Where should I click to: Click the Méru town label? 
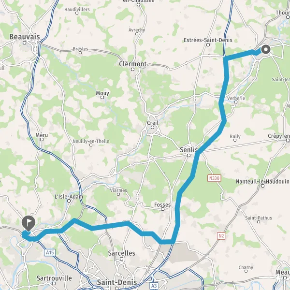42,135
